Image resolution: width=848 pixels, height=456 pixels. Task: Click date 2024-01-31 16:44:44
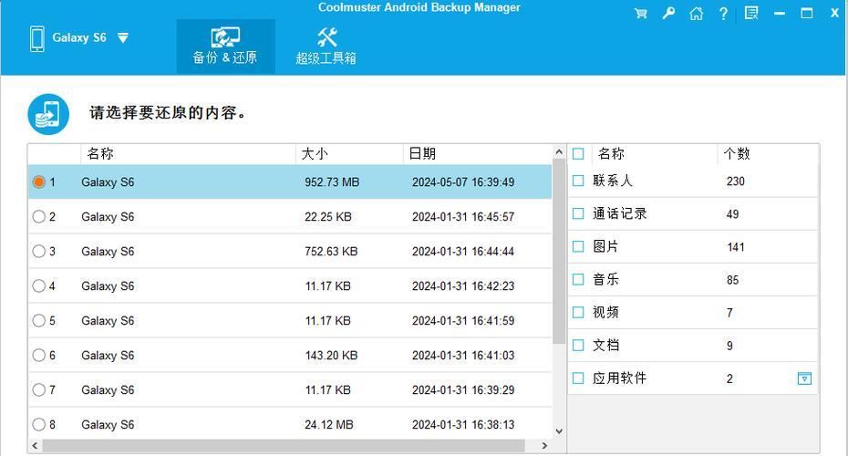point(463,252)
